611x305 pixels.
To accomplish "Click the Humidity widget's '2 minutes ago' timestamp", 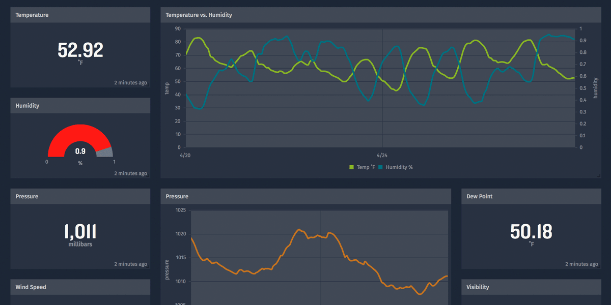I will pyautogui.click(x=130, y=173).
